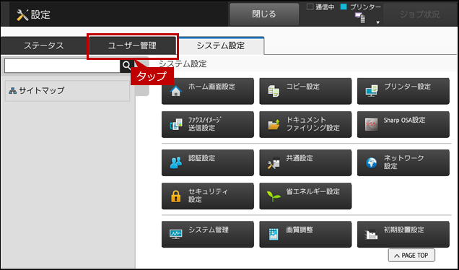Viewport: 459px width, 270px height.
Task: Click the printer settings monitor icon
Action: point(372,91)
